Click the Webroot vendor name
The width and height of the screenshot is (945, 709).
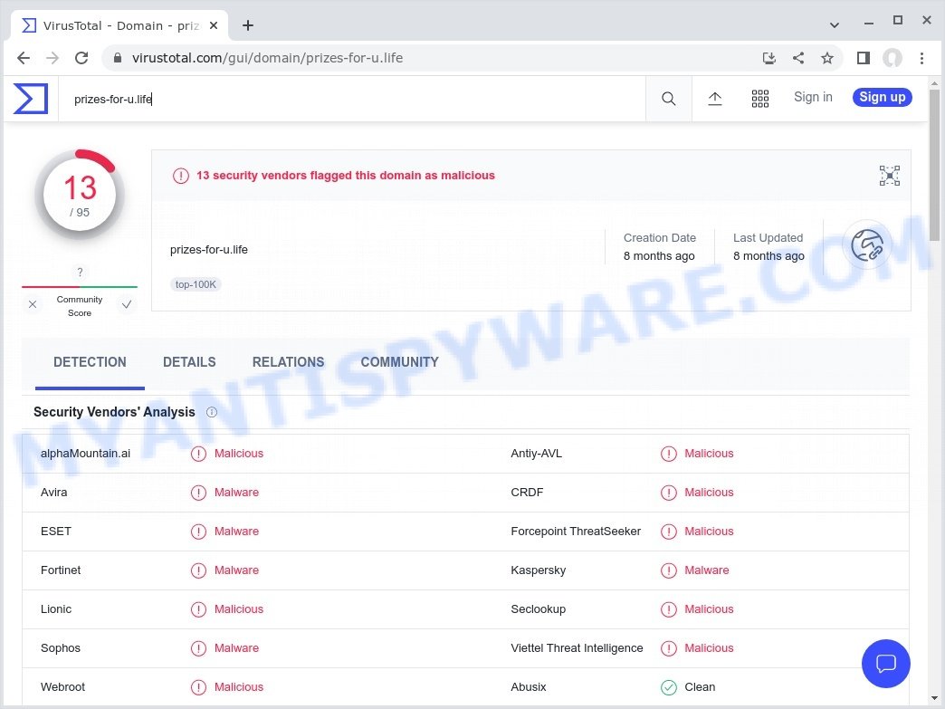pyautogui.click(x=62, y=687)
